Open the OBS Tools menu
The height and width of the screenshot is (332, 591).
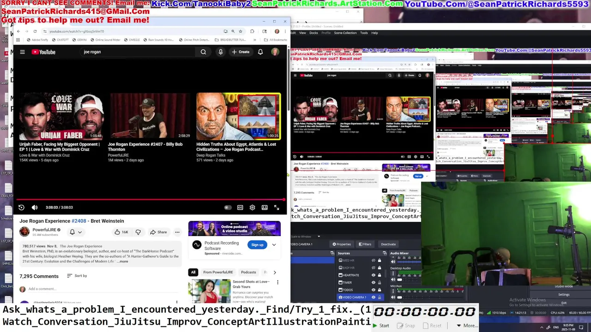point(364,33)
